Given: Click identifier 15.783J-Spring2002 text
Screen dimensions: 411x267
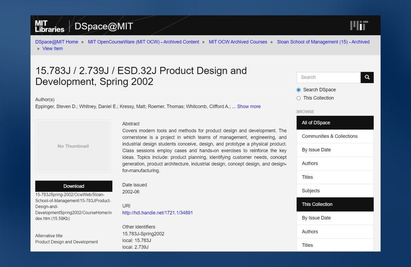Looking at the screenshot, I should [143, 234].
